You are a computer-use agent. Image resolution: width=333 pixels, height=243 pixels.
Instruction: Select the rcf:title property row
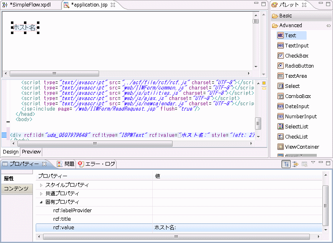pyautogui.click(x=179, y=219)
